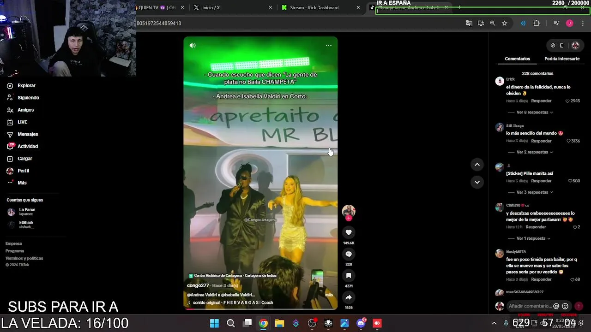Mute the TikTok video sound
The width and height of the screenshot is (591, 332).
tap(193, 45)
